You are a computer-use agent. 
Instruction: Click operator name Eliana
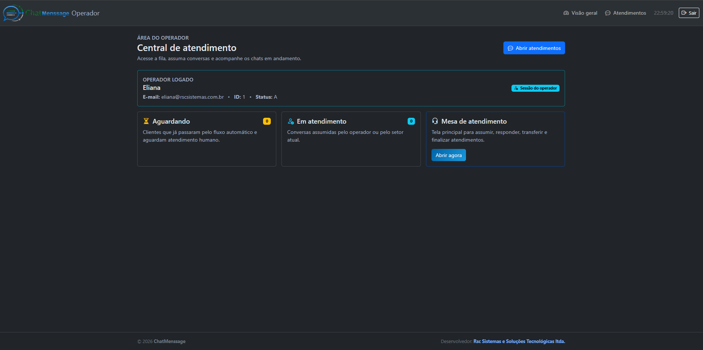click(x=152, y=88)
